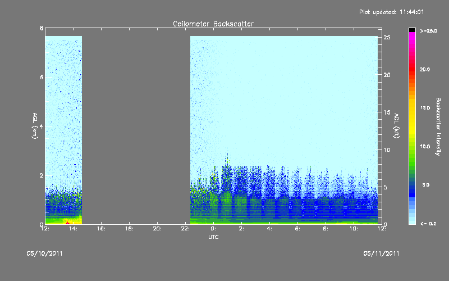Click the '18:' UTC tick label
The image size is (449, 281).
coord(129,229)
